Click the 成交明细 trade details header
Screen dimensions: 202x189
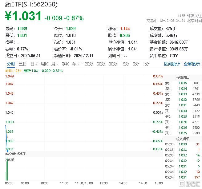(x=182, y=139)
